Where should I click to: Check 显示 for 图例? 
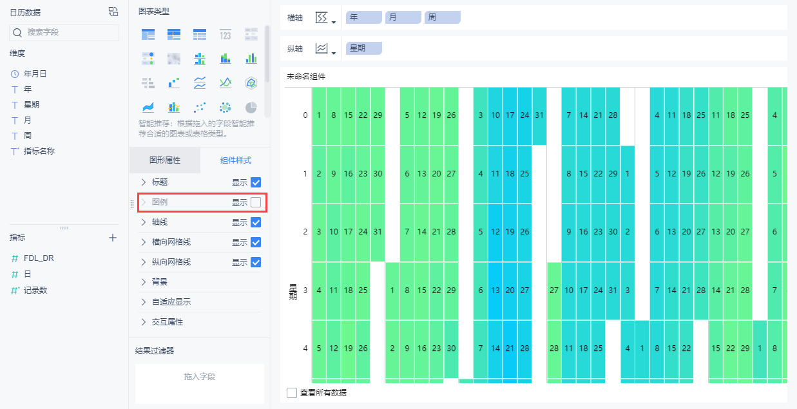(256, 202)
